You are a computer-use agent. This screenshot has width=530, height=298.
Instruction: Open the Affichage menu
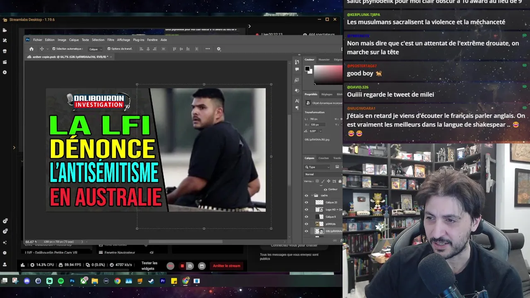[123, 40]
